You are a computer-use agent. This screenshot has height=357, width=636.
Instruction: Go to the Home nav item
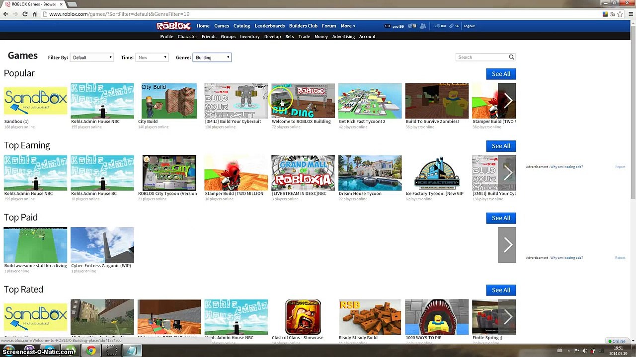tap(203, 26)
